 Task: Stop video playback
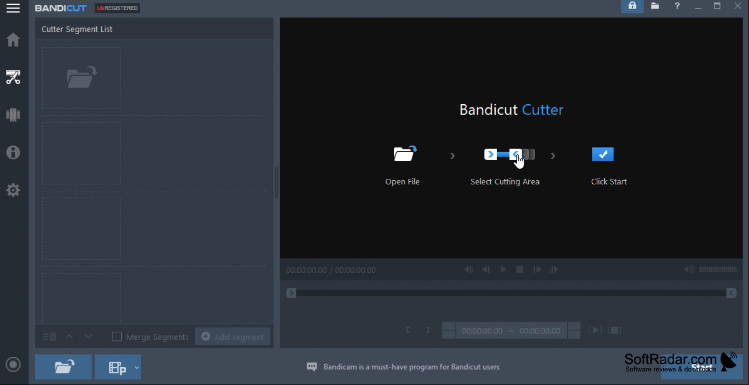pos(520,269)
